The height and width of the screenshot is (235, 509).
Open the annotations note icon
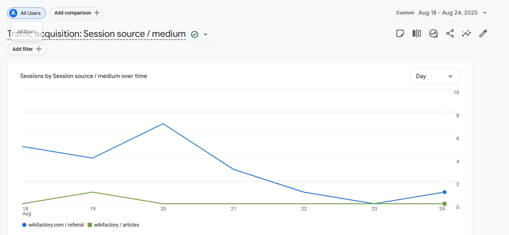(400, 34)
